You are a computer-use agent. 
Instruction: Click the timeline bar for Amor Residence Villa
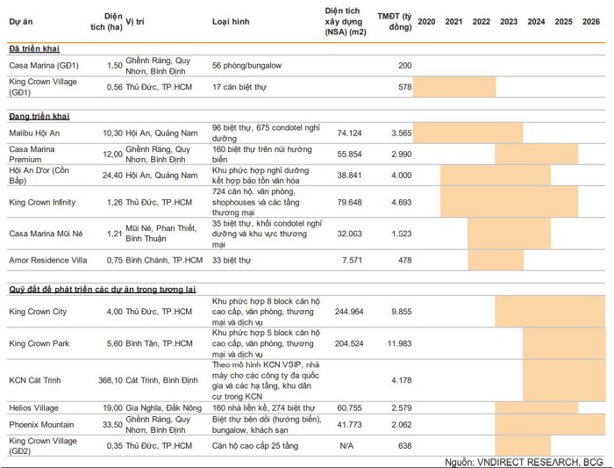click(x=496, y=260)
